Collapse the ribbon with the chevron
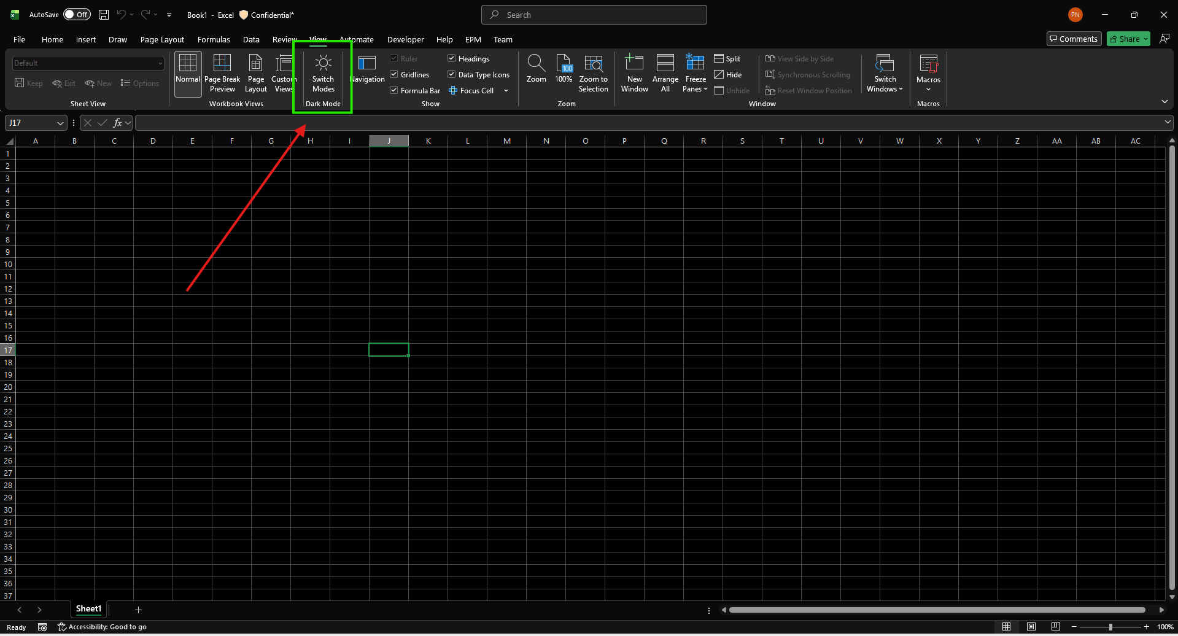 (1164, 101)
